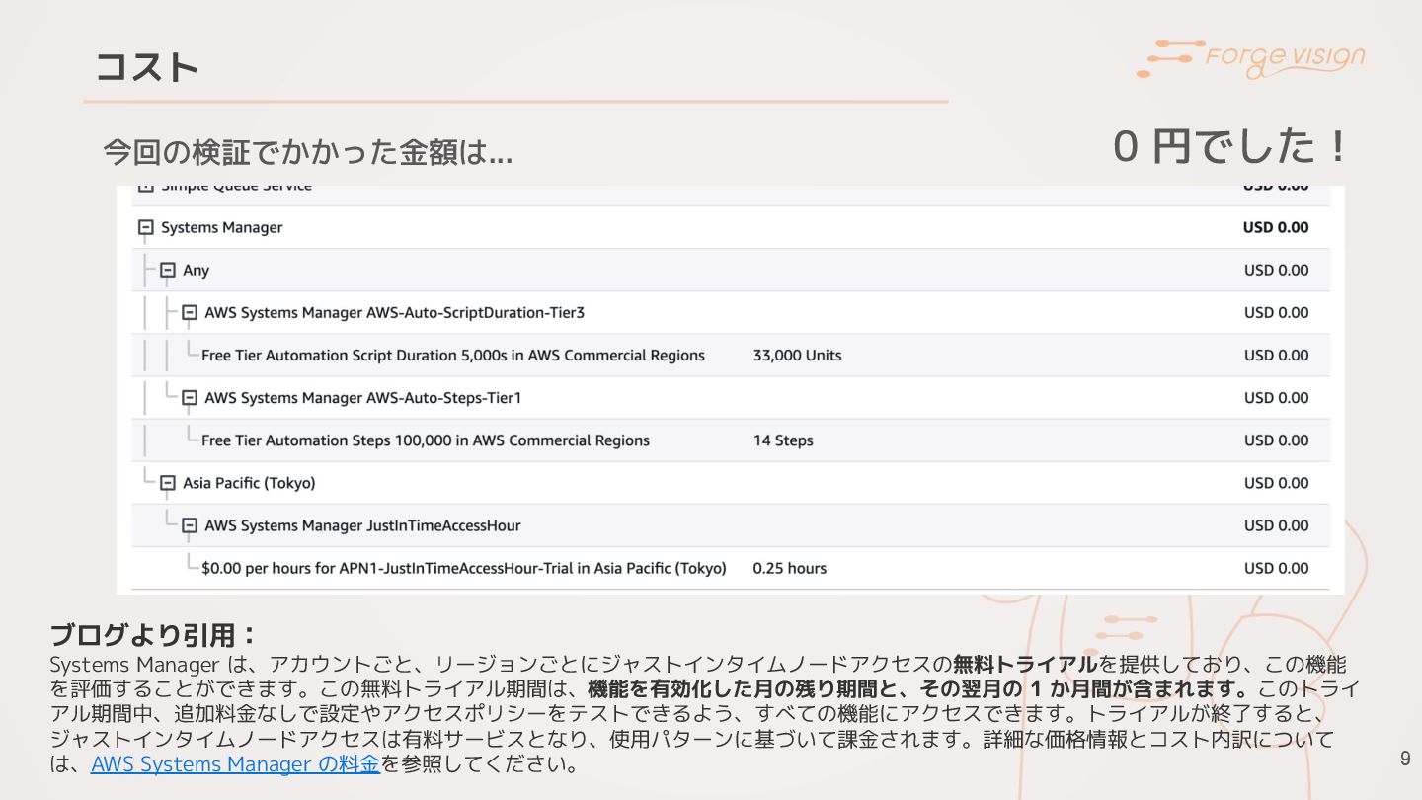The height and width of the screenshot is (800, 1422).
Task: Click the JustInTimeAccessHour label
Action: (x=362, y=525)
